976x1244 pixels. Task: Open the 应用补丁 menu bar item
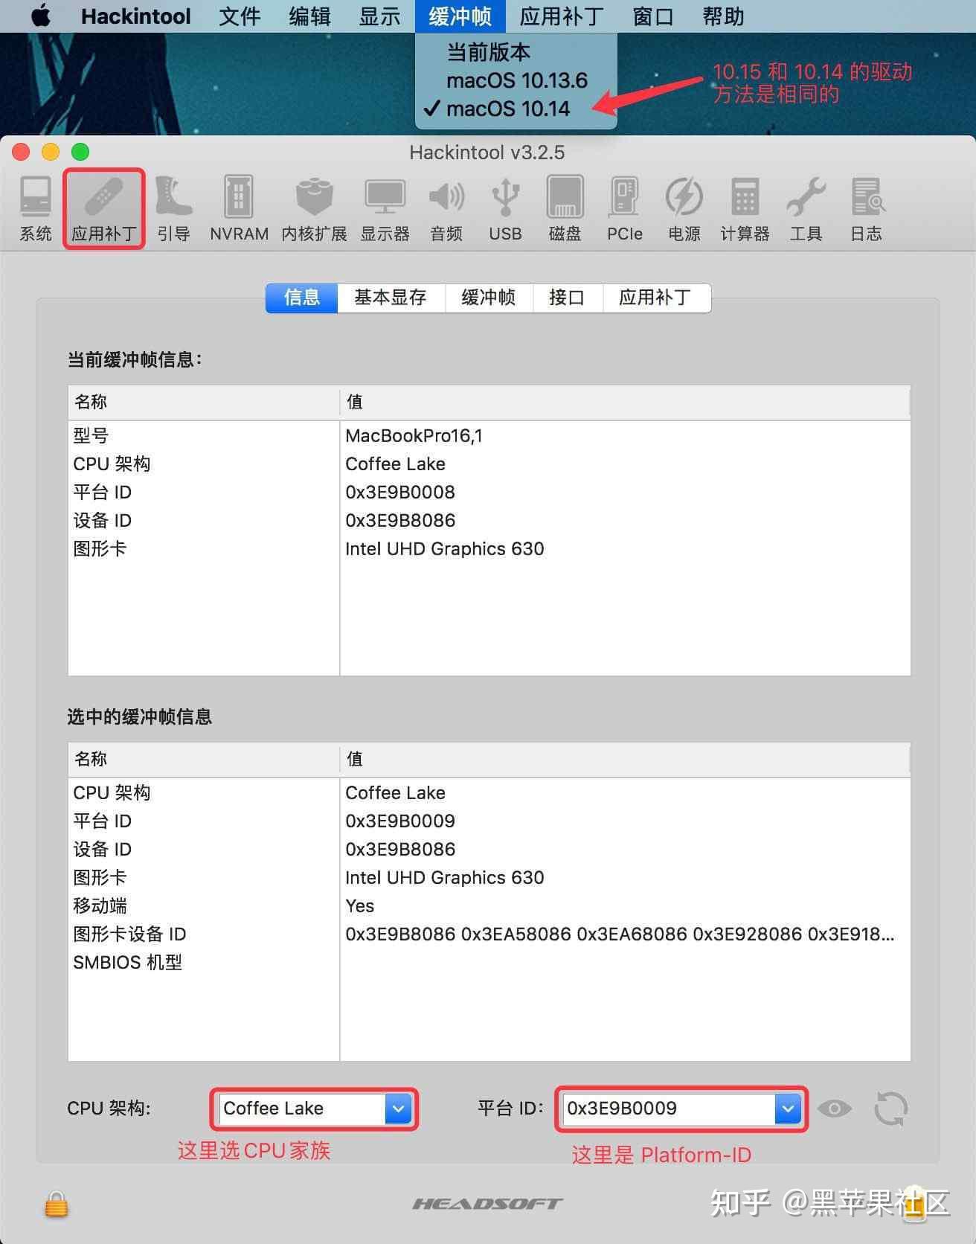point(562,16)
